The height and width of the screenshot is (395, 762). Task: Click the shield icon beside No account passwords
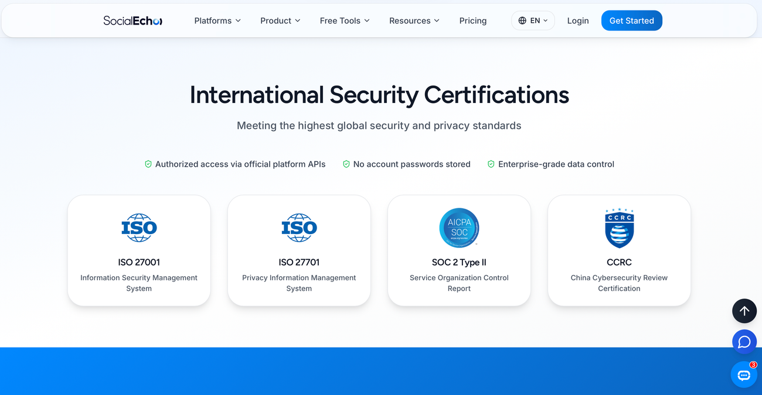pyautogui.click(x=346, y=164)
